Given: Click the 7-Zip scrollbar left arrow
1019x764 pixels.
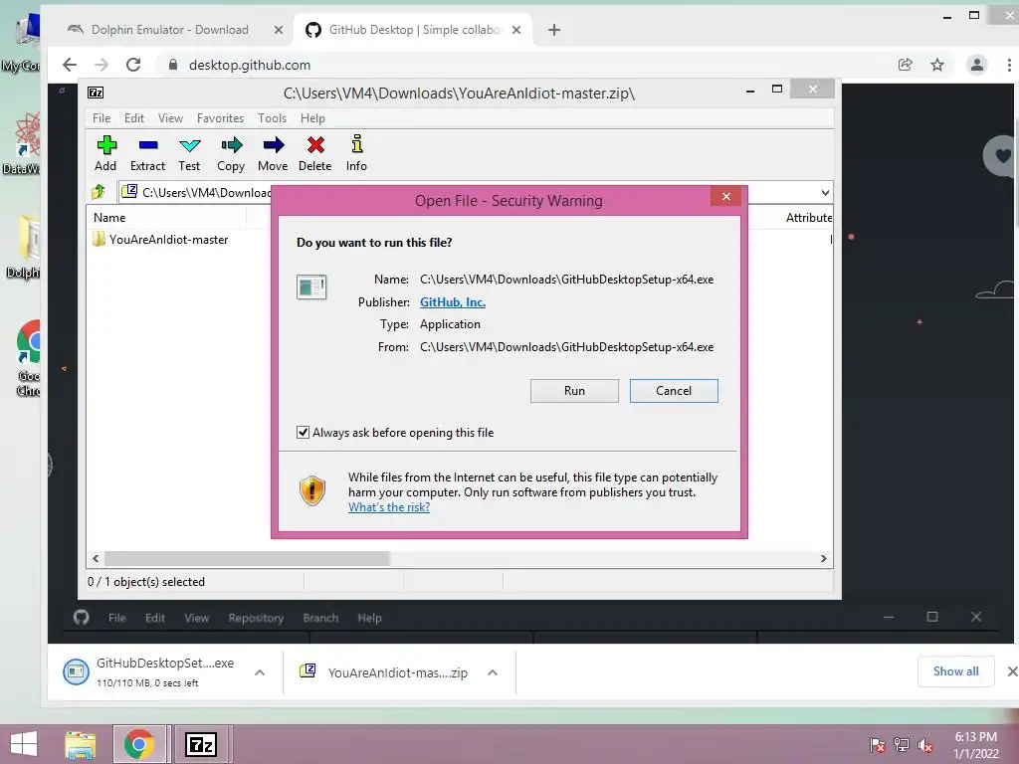Looking at the screenshot, I should point(96,558).
